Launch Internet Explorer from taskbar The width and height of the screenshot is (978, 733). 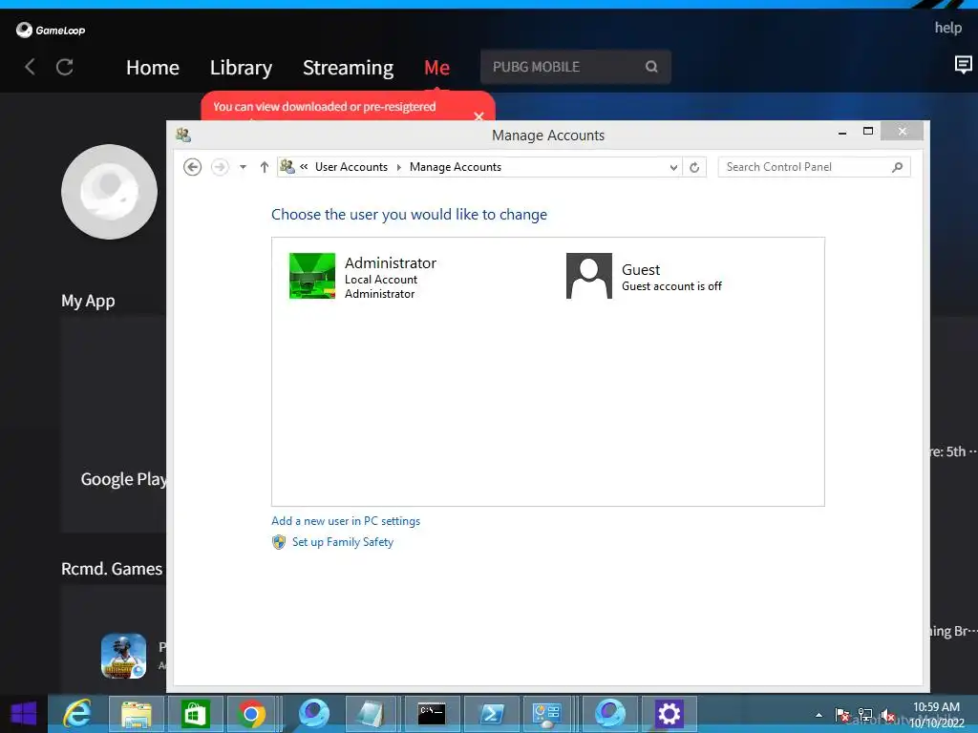pyautogui.click(x=77, y=714)
